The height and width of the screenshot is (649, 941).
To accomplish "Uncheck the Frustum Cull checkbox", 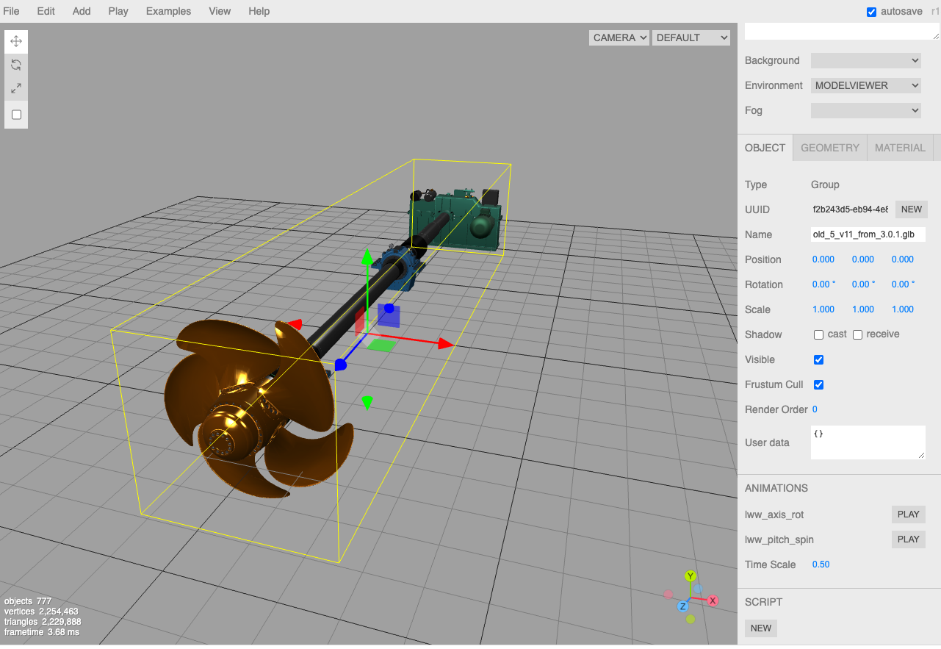I will click(x=818, y=384).
